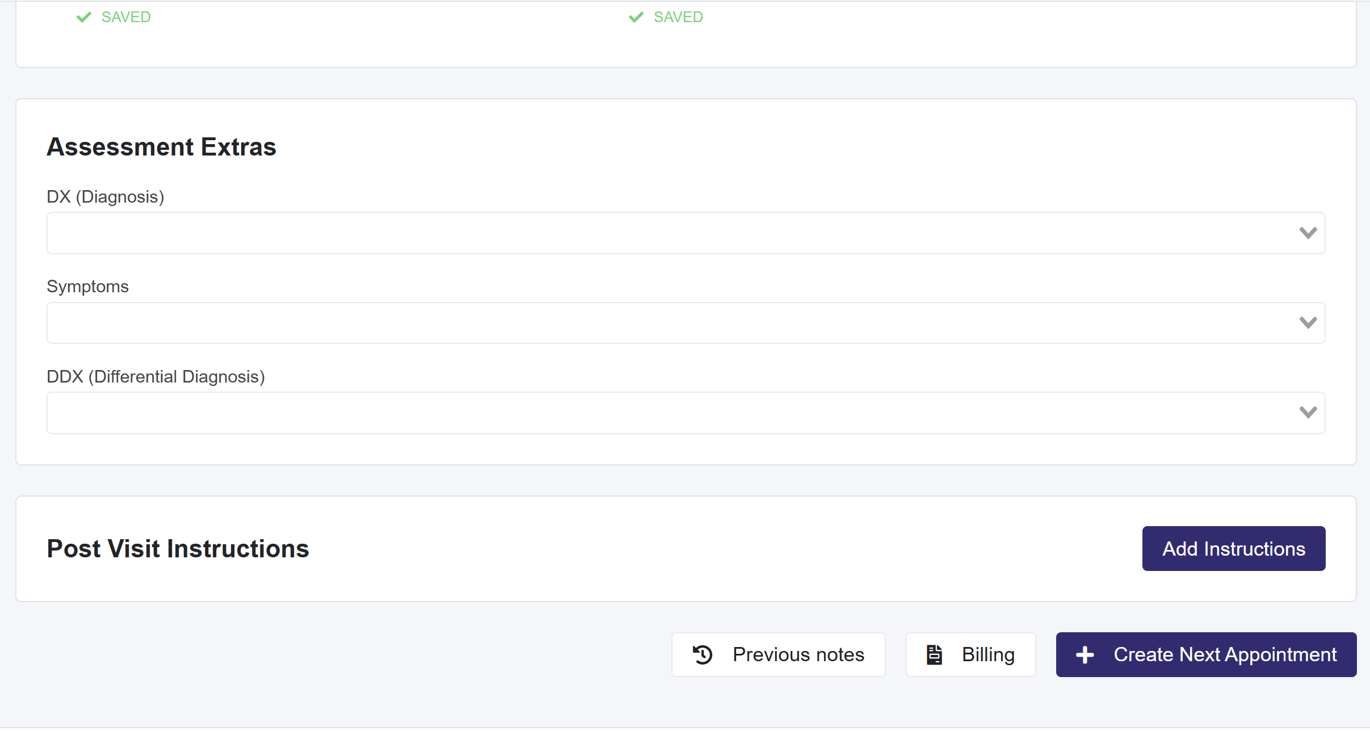Click the right green SAVED checkmark
The height and width of the screenshot is (731, 1370).
[x=636, y=17]
